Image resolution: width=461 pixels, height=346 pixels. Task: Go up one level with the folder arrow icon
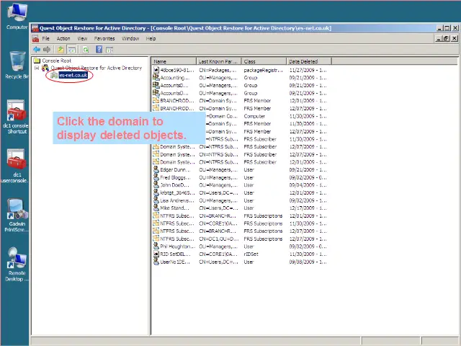61,50
